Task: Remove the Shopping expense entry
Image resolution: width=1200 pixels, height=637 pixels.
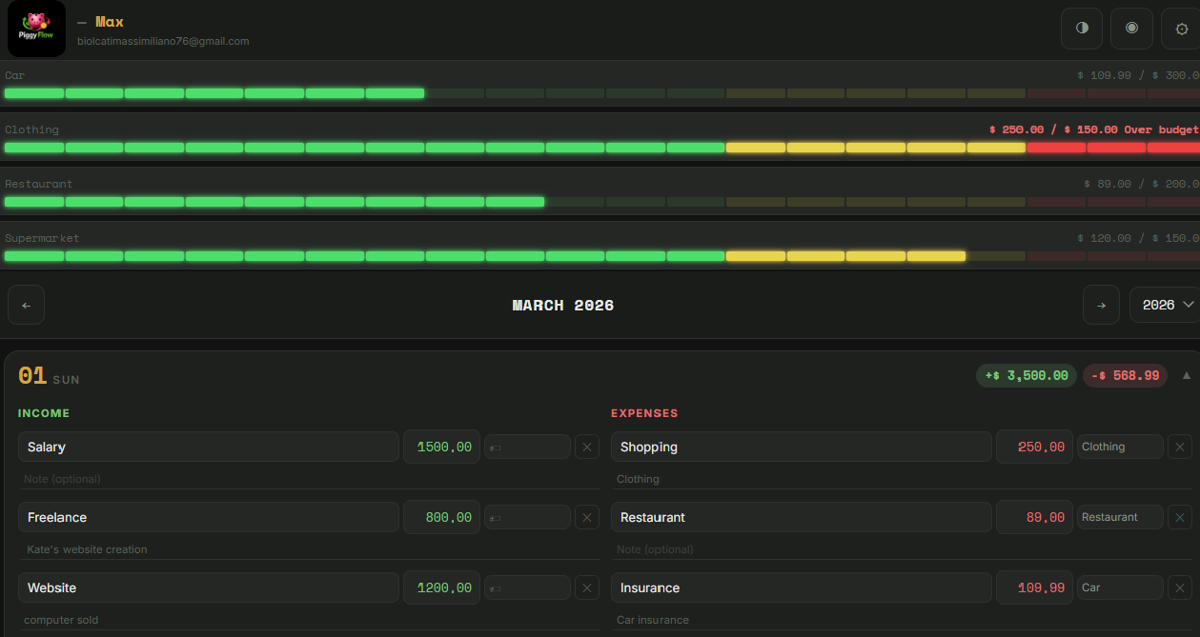Action: point(1180,447)
